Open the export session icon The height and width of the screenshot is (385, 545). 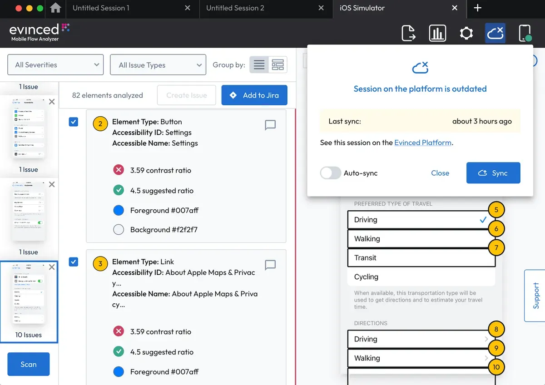pyautogui.click(x=408, y=33)
